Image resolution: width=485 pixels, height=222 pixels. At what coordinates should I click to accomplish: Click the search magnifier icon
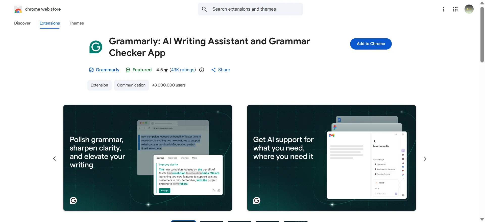pyautogui.click(x=204, y=9)
